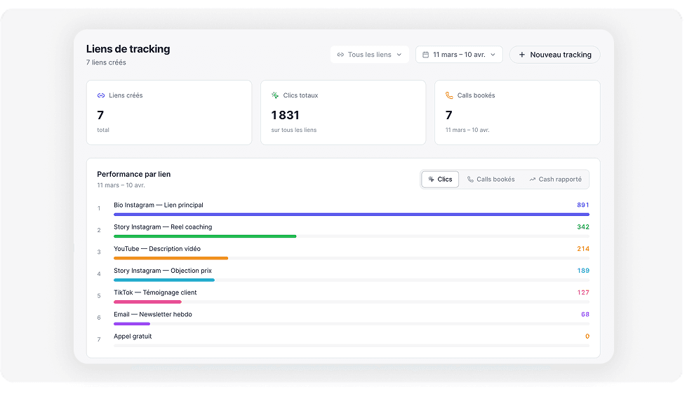Click the 7 in the Calls bookés card
Viewport: 687px width, 399px height.
(x=448, y=115)
